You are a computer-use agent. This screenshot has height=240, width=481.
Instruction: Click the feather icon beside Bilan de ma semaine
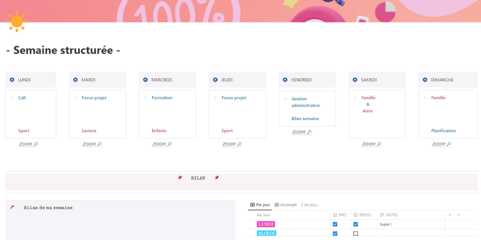(x=12, y=207)
